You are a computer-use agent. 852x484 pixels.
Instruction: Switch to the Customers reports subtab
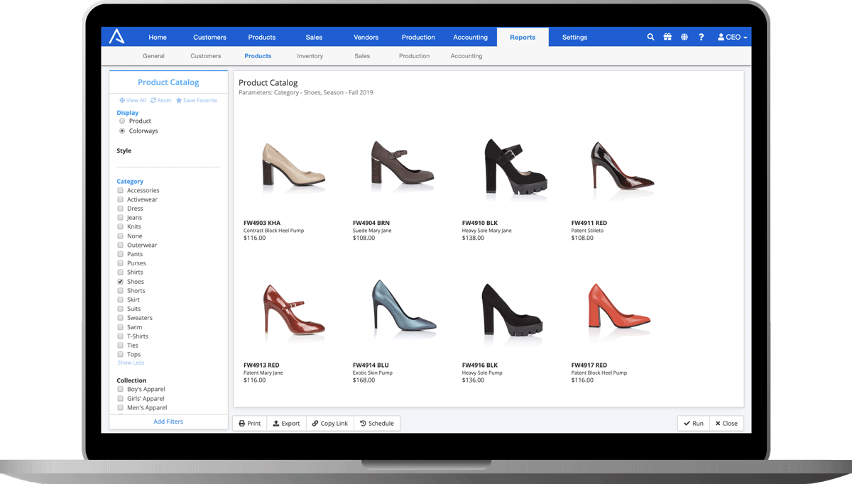[x=206, y=56]
